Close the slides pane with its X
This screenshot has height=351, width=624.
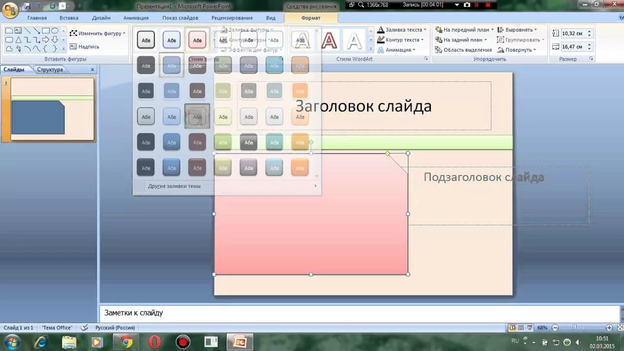coord(93,69)
